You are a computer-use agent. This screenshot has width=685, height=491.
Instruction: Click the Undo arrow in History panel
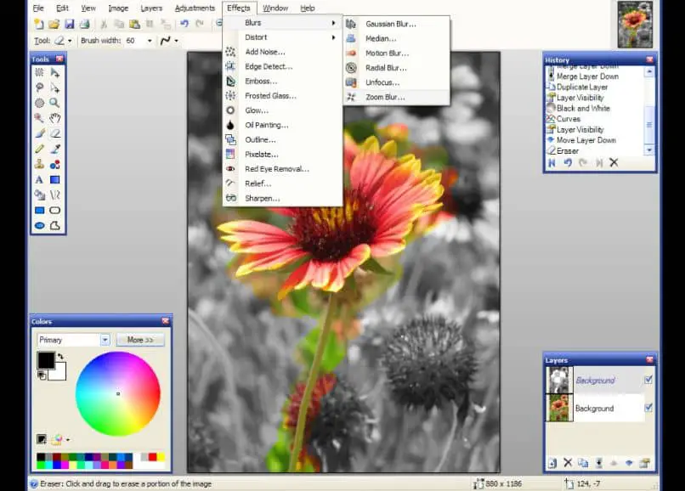[x=567, y=162]
